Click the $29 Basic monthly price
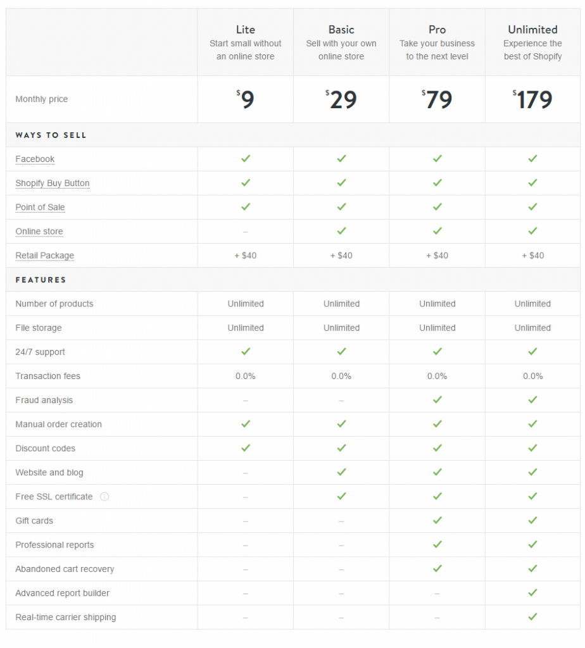 [341, 99]
